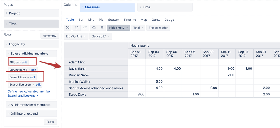Switch to the Gauge tab
Viewport: 280px width, 128px height.
[169, 20]
